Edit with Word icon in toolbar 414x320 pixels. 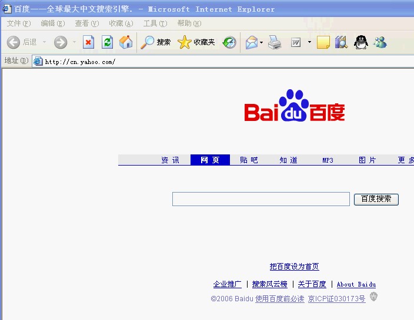296,42
